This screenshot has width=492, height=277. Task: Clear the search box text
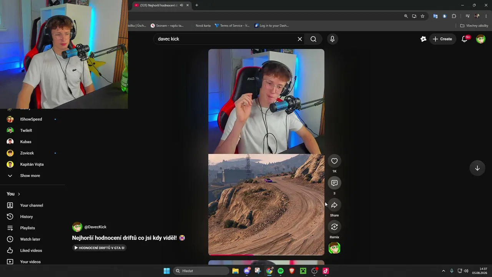click(x=300, y=39)
